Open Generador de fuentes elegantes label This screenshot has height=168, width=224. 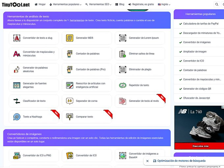[35, 85]
